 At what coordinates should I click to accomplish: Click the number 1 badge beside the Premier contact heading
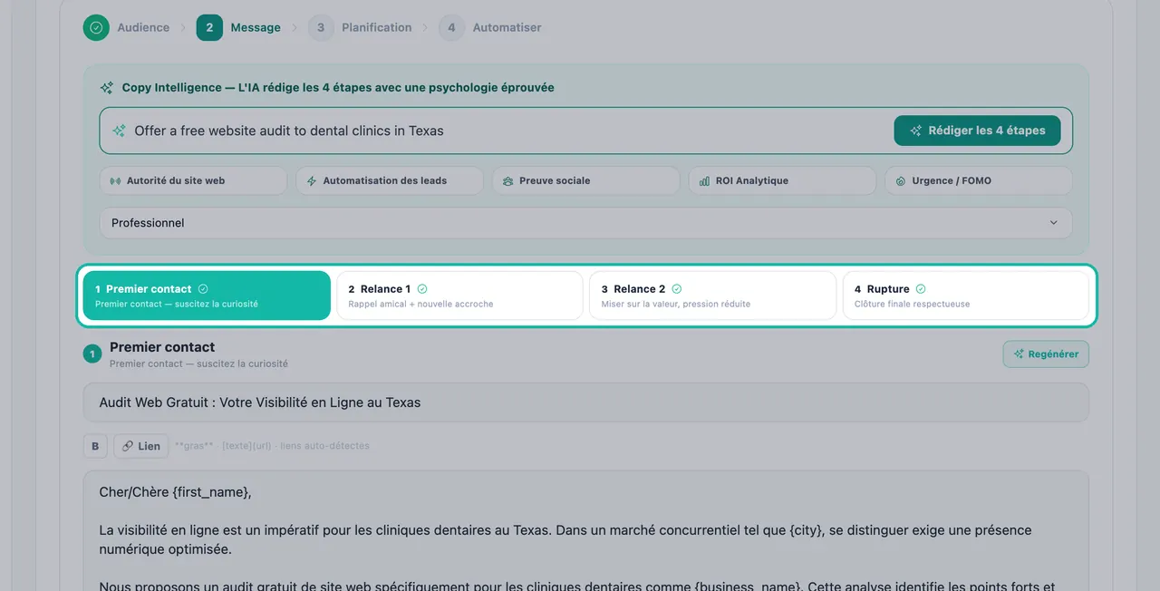(x=92, y=354)
